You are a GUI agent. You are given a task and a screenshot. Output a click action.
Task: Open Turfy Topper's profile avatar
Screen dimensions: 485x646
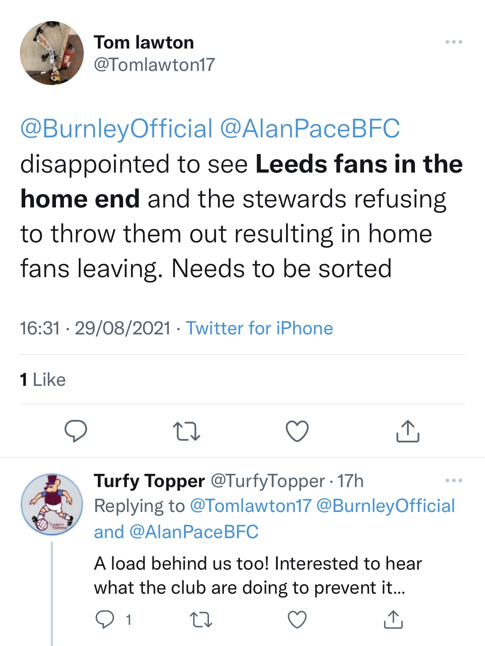tap(52, 504)
